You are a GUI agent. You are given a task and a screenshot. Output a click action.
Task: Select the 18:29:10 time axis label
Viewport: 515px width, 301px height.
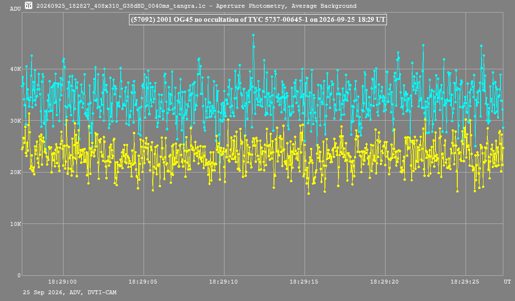[x=224, y=282]
